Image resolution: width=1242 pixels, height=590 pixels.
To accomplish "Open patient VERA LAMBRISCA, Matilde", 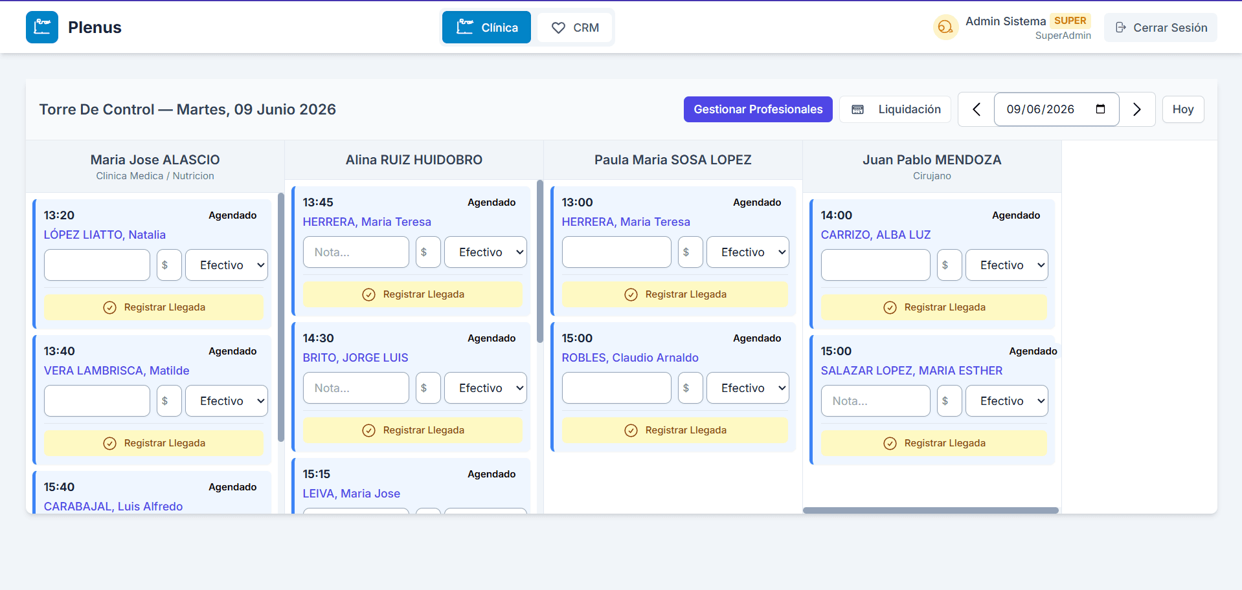I will 117,371.
